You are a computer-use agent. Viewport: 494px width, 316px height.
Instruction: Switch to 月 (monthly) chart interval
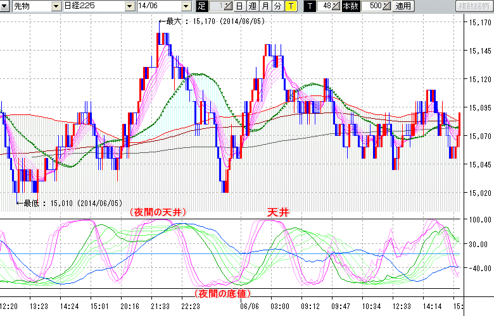click(265, 6)
